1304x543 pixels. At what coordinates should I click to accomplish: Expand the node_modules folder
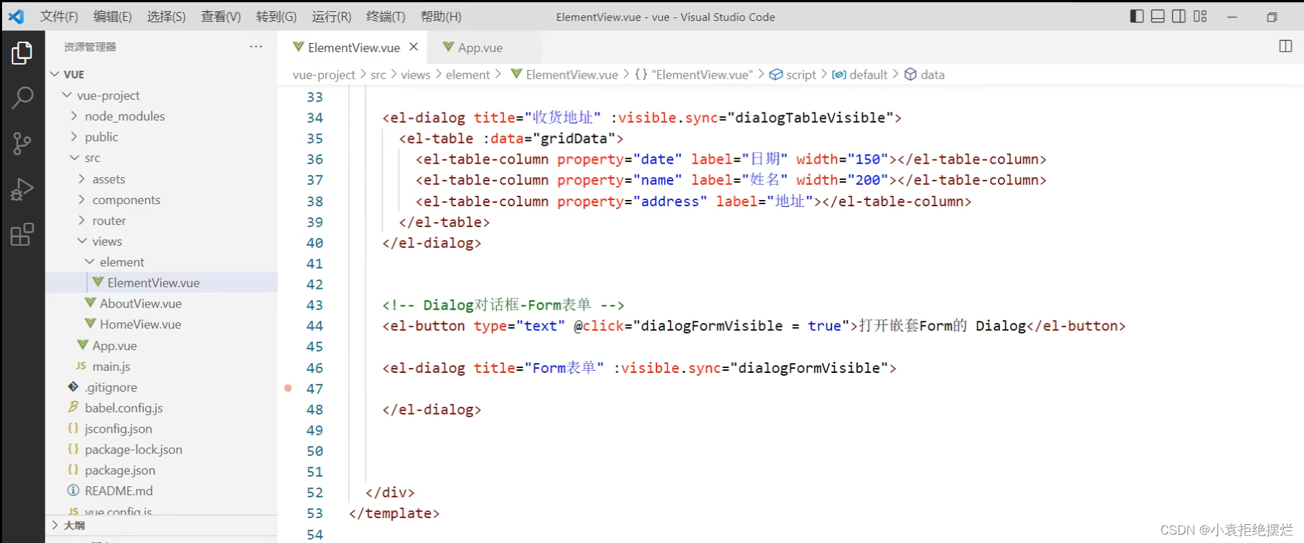pos(74,116)
